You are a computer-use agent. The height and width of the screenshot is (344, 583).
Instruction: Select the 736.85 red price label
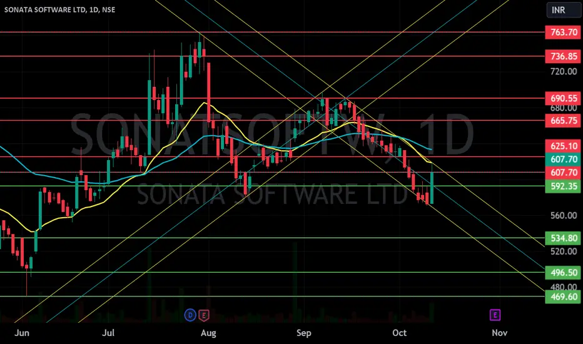click(563, 56)
